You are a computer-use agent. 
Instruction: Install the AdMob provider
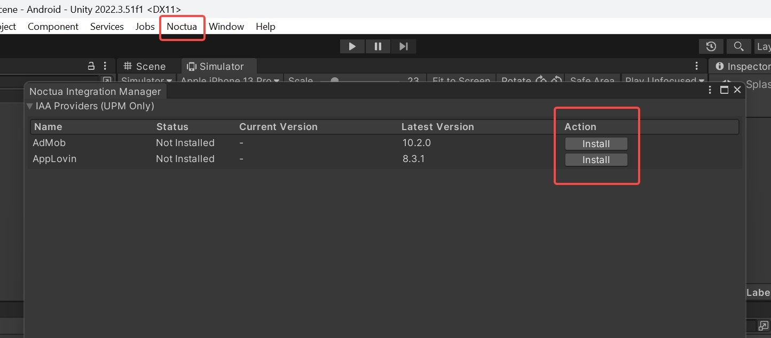pos(596,144)
